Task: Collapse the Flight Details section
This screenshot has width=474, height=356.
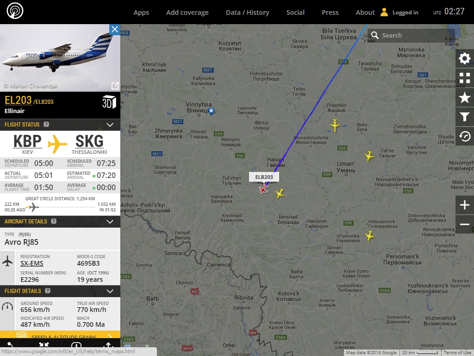Action: (110, 291)
